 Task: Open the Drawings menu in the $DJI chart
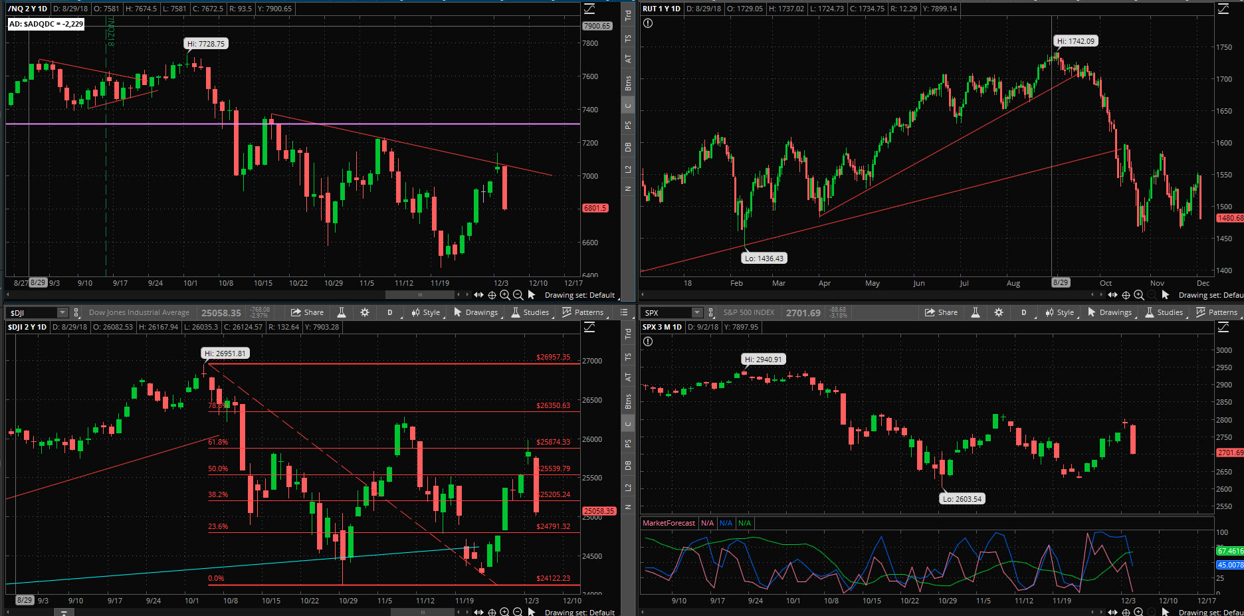(x=476, y=312)
